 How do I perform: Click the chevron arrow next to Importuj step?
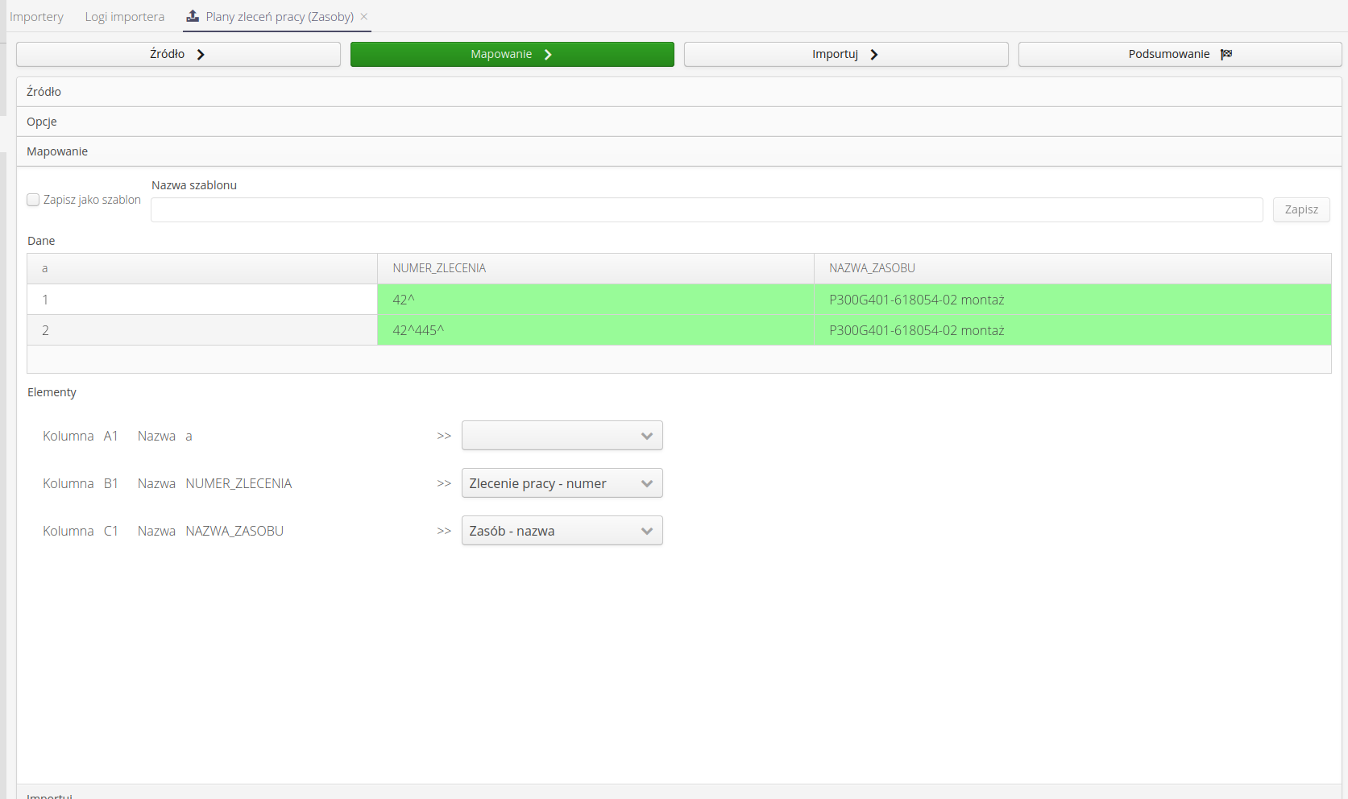tap(874, 54)
